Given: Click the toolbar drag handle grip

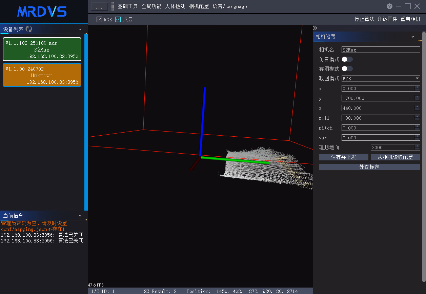Looking at the screenshot, I should click(113, 6).
